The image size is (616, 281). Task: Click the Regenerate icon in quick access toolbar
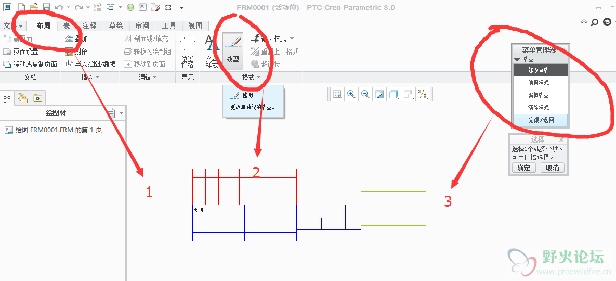pos(98,7)
